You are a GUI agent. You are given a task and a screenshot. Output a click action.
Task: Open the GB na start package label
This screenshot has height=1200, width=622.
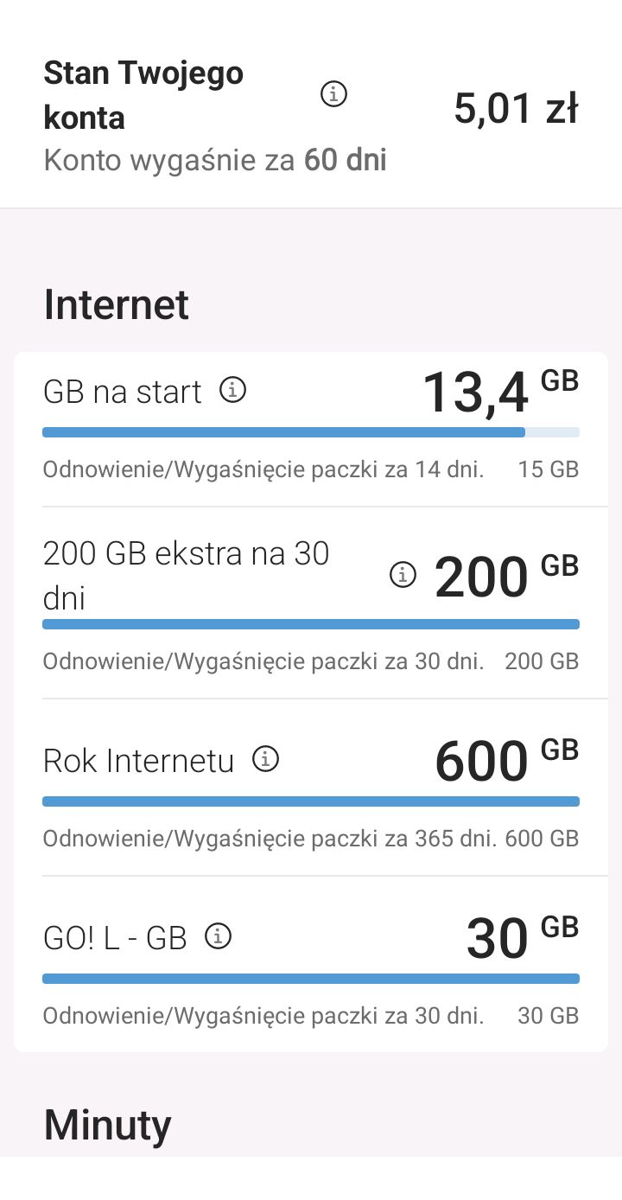pos(123,392)
